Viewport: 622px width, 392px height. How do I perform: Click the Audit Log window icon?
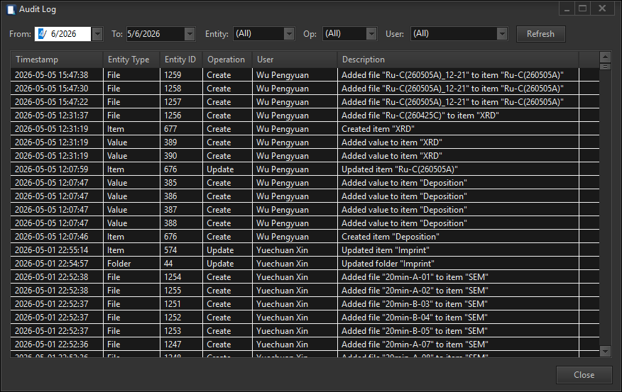[x=11, y=9]
